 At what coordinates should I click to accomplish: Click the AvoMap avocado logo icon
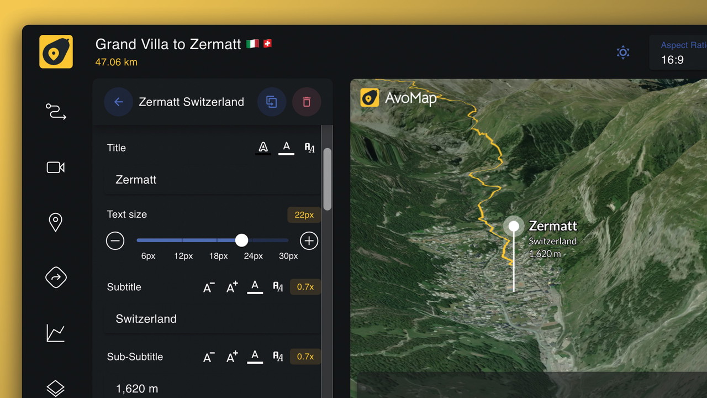(x=56, y=52)
